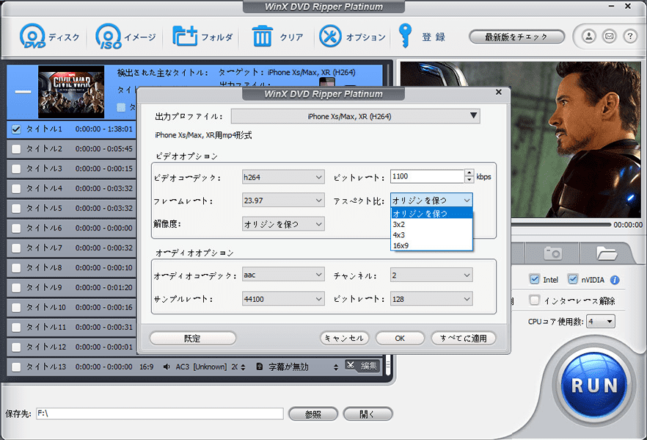
Task: Clear the list with the trash icon
Action: pyautogui.click(x=262, y=36)
